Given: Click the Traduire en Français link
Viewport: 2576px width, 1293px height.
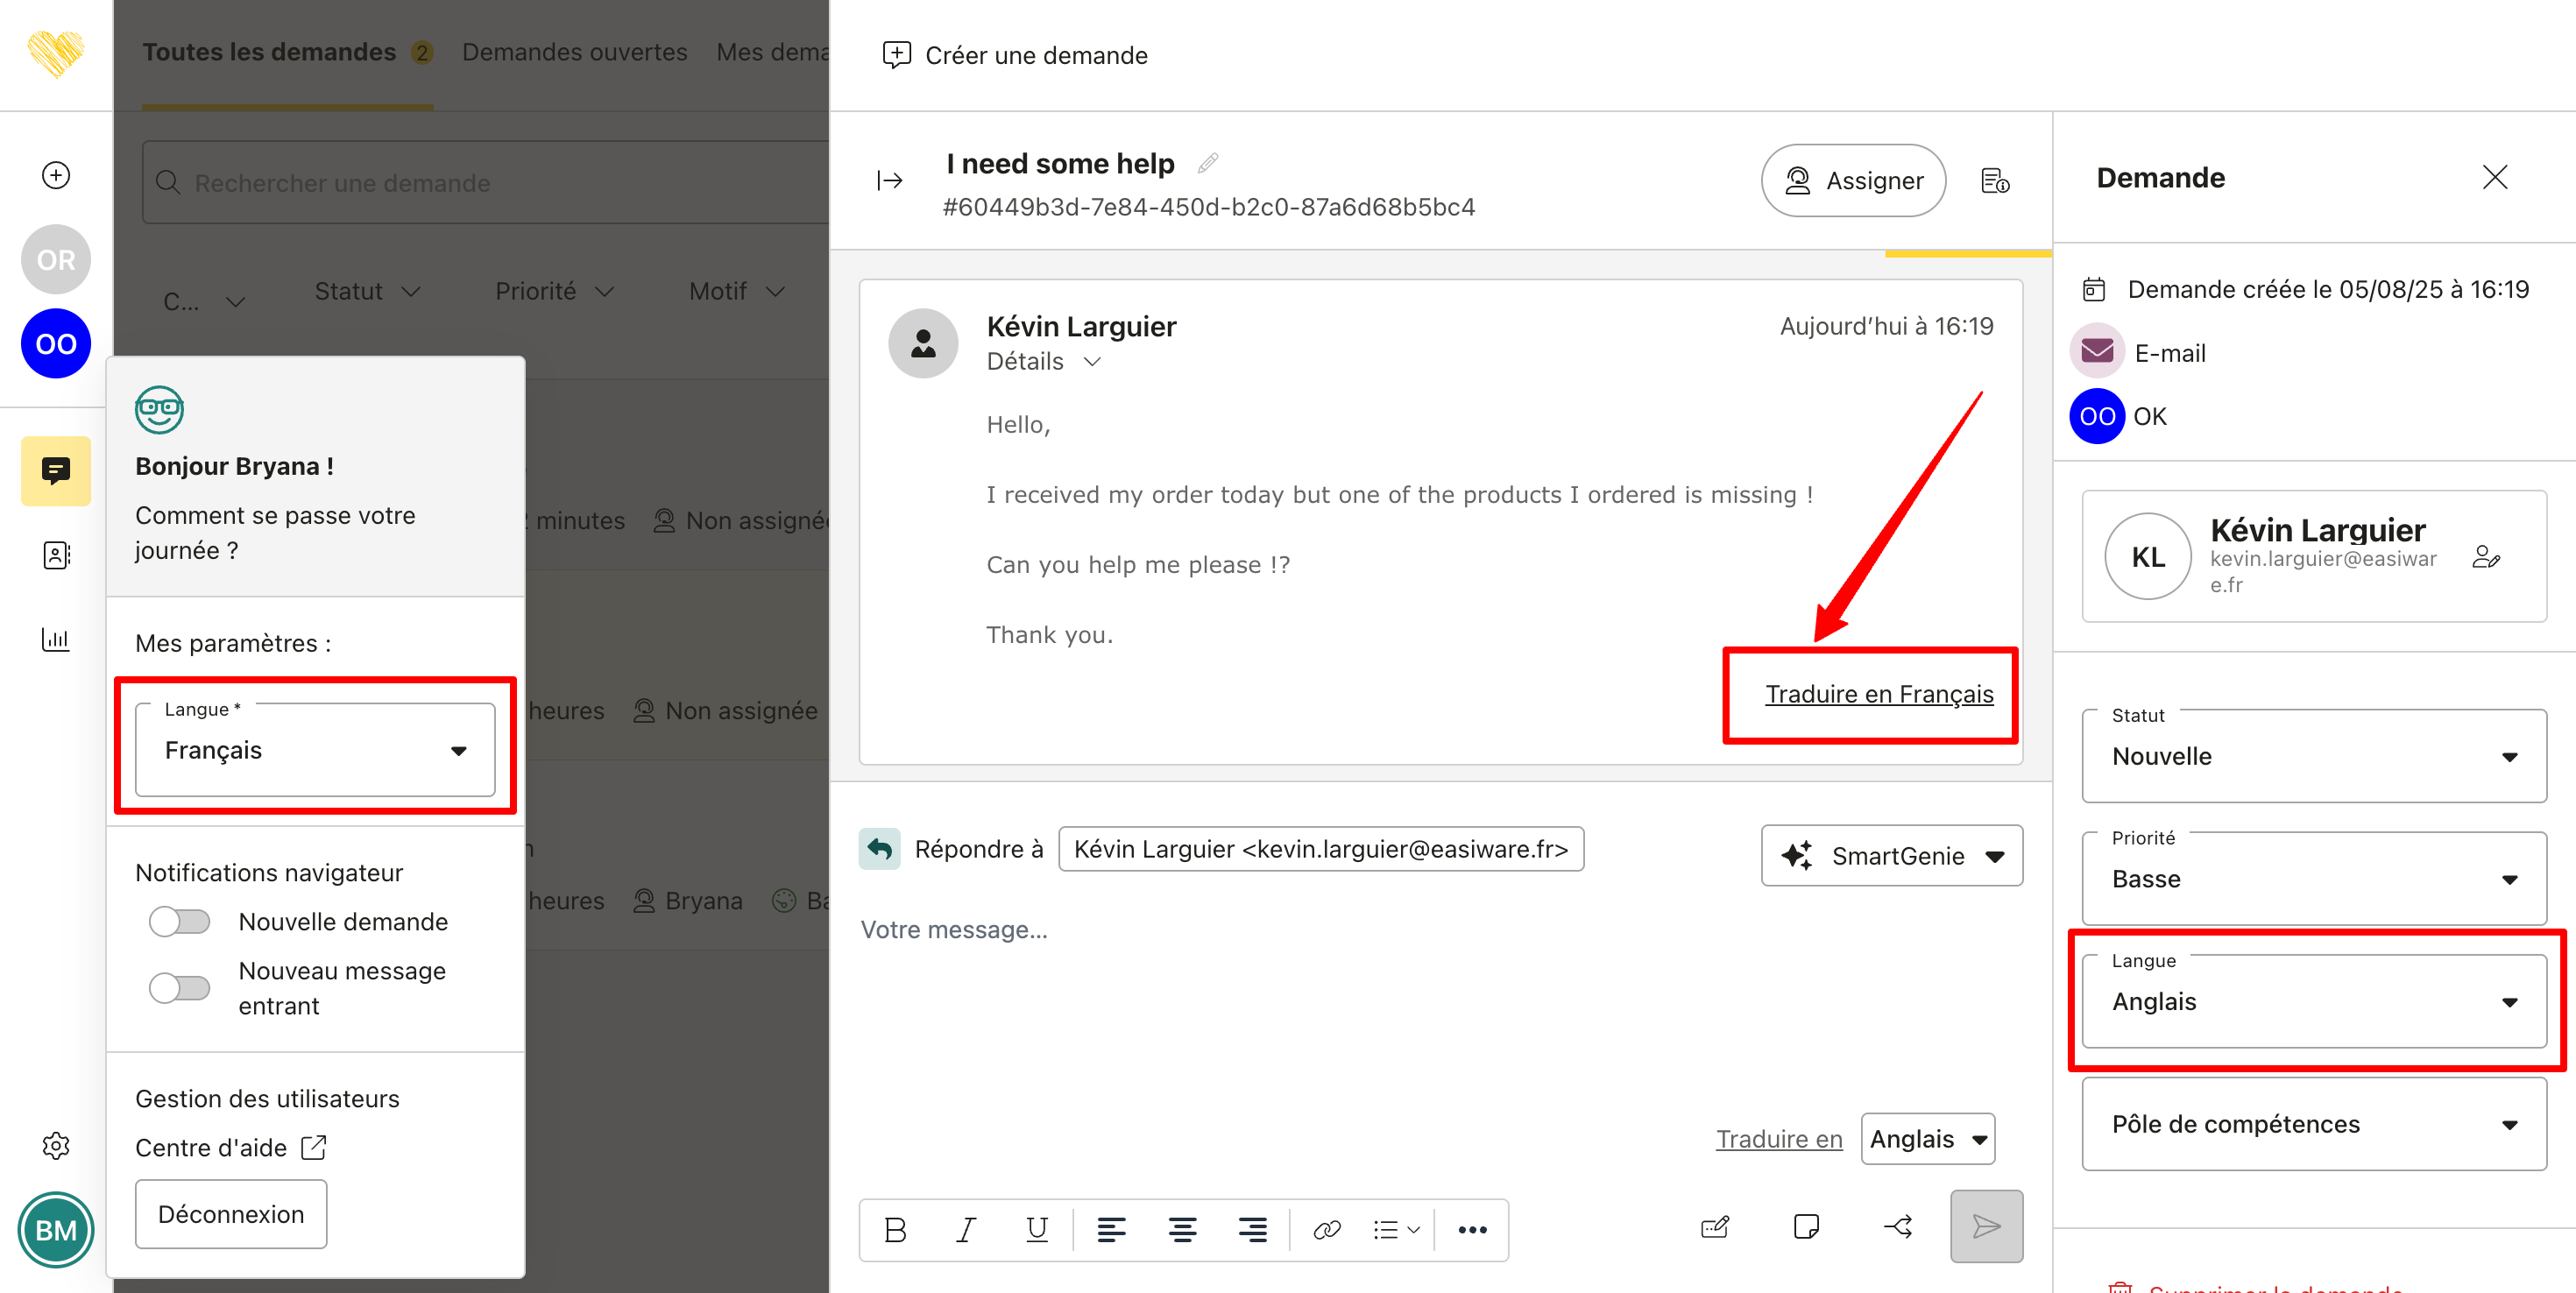Looking at the screenshot, I should tap(1878, 694).
